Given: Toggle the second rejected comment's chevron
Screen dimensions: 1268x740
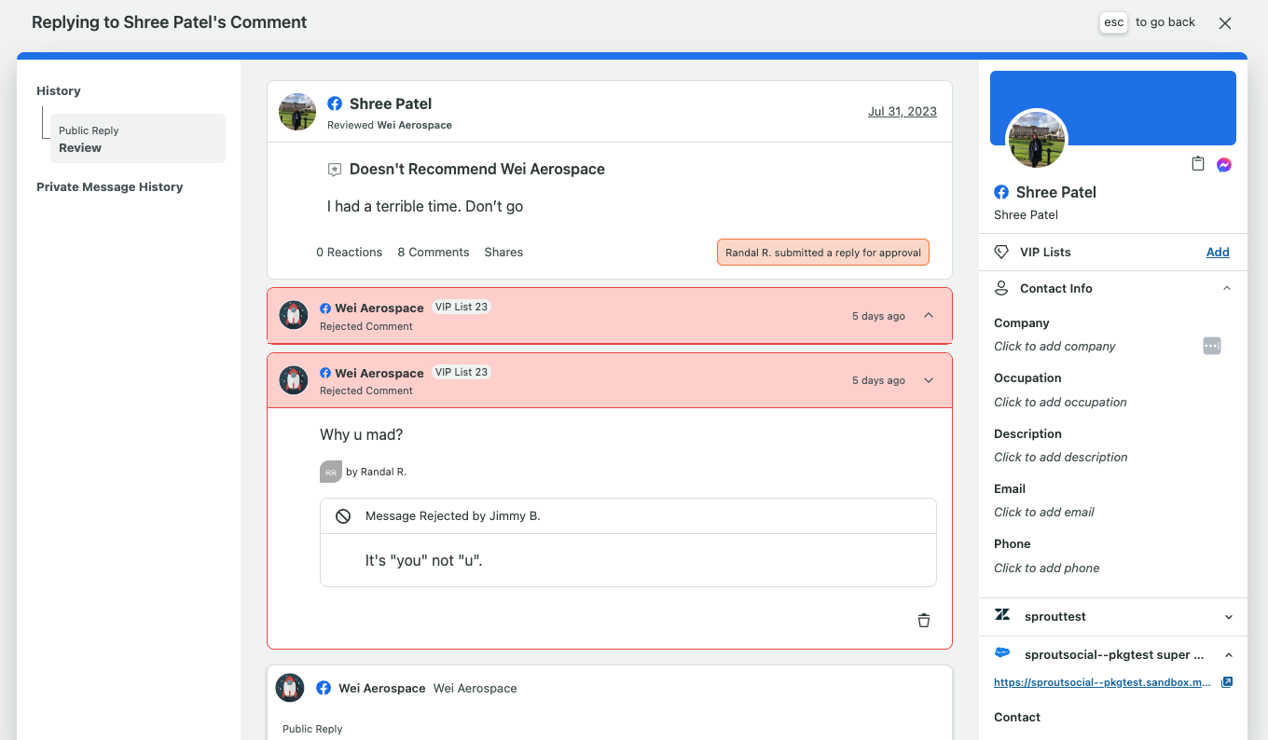Looking at the screenshot, I should 929,380.
